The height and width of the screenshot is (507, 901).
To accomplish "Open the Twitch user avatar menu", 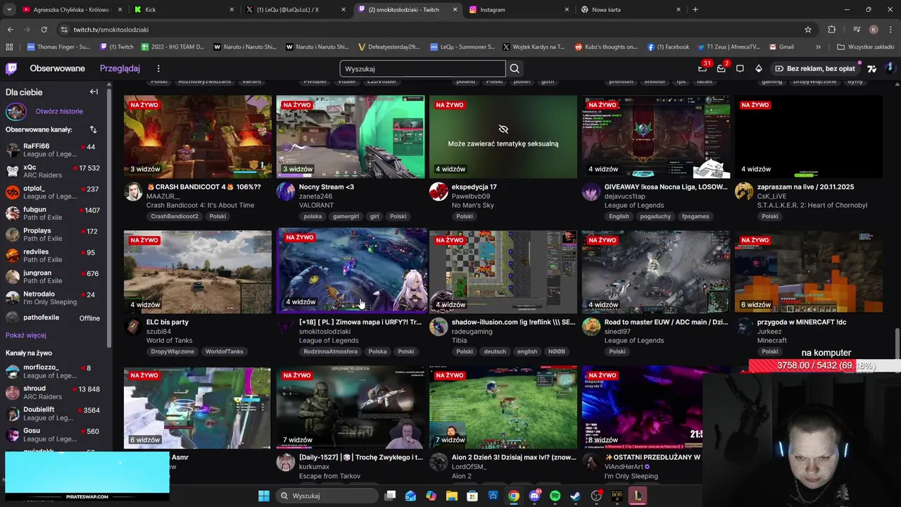I will [x=890, y=68].
